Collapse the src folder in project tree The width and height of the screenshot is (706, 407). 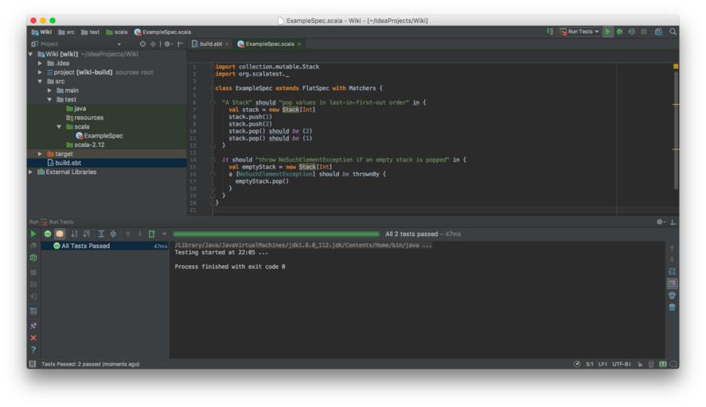coord(41,81)
